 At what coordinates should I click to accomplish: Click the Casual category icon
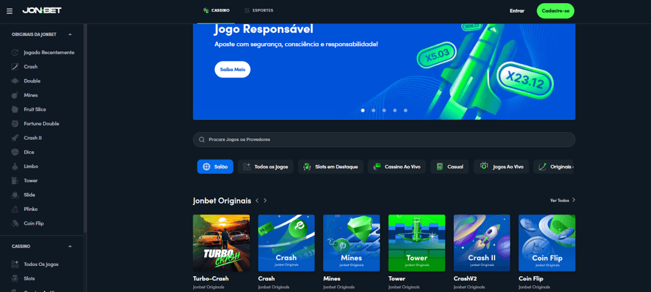click(440, 167)
